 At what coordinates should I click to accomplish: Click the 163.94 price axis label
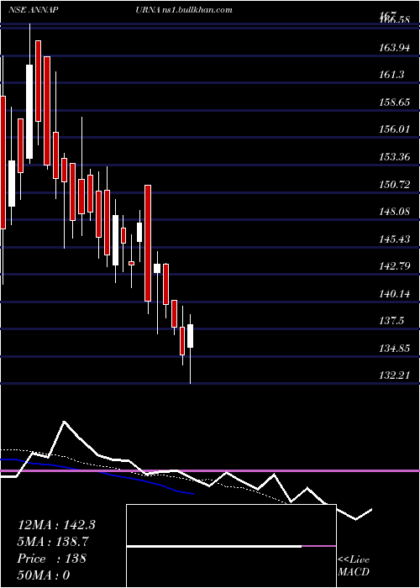[x=394, y=48]
